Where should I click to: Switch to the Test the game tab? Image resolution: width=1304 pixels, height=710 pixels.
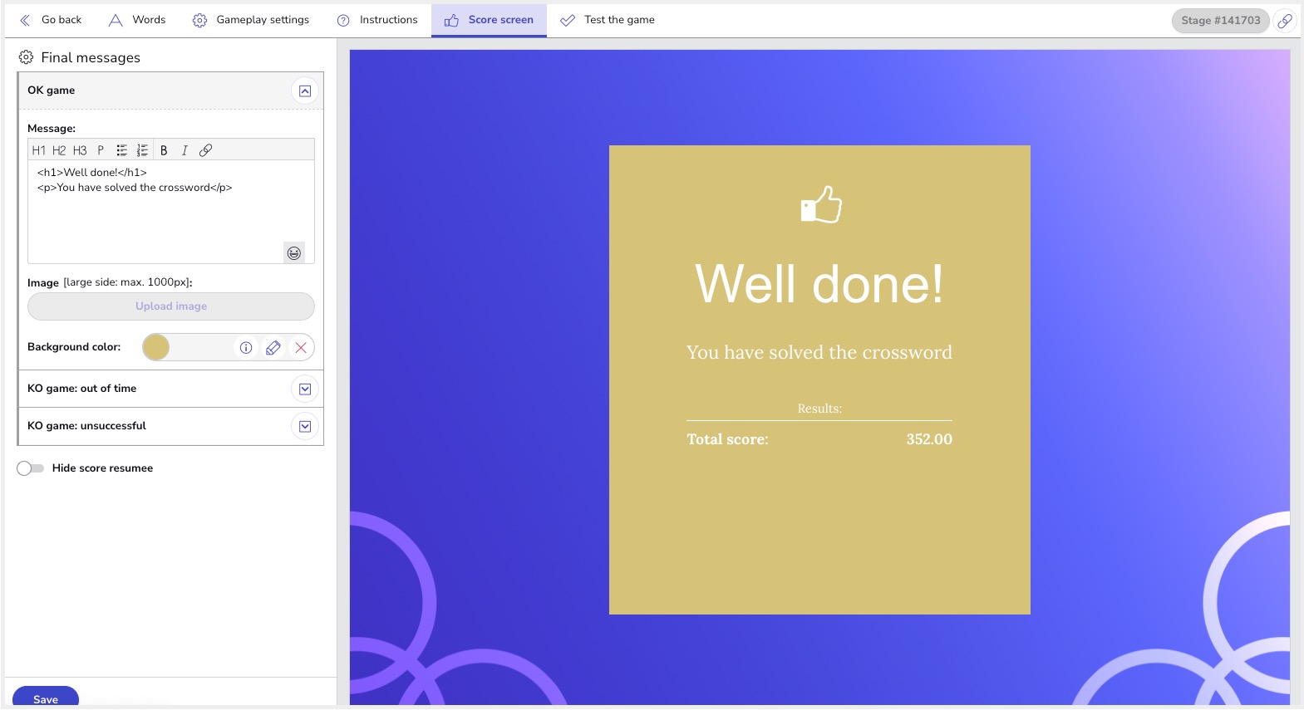(x=608, y=20)
